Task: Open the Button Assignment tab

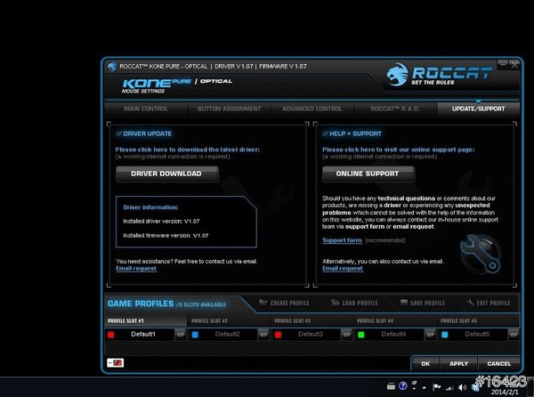Action: tap(228, 109)
